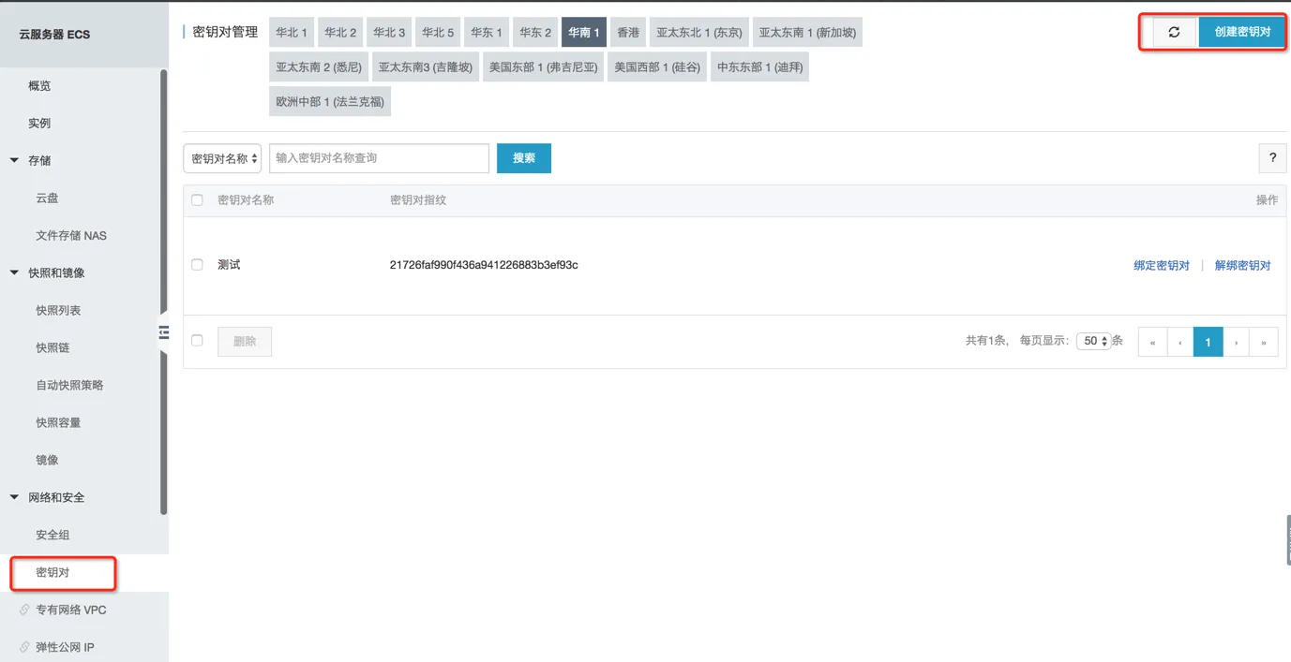Select the header select-all checkbox

coord(197,199)
